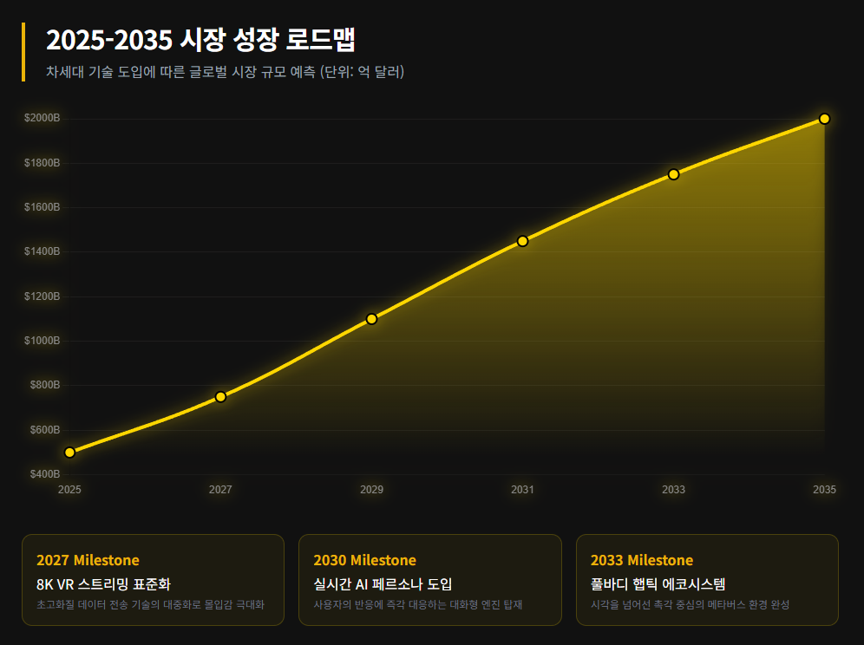864x645 pixels.
Task: Select the 2031 data point marker
Action: pos(522,241)
